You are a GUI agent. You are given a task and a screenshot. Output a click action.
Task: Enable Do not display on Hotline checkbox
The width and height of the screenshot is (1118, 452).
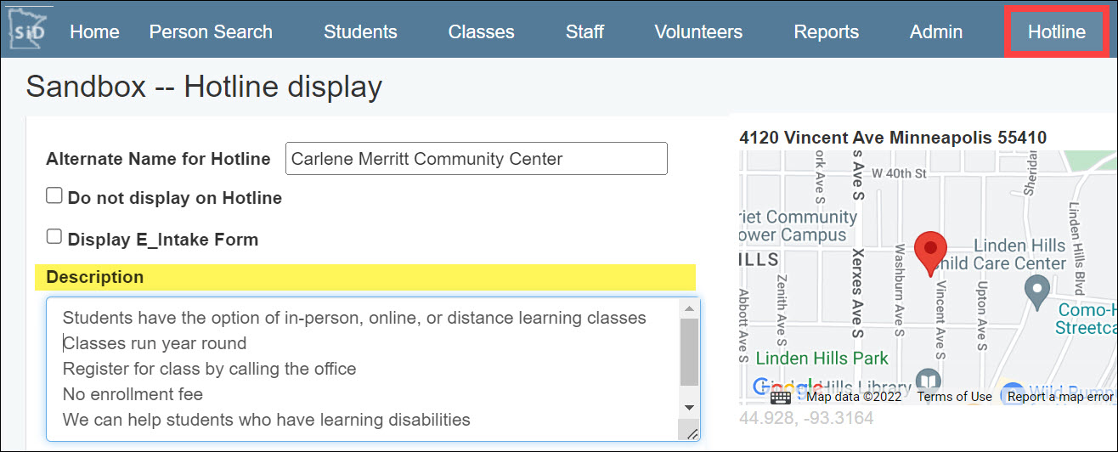[54, 196]
